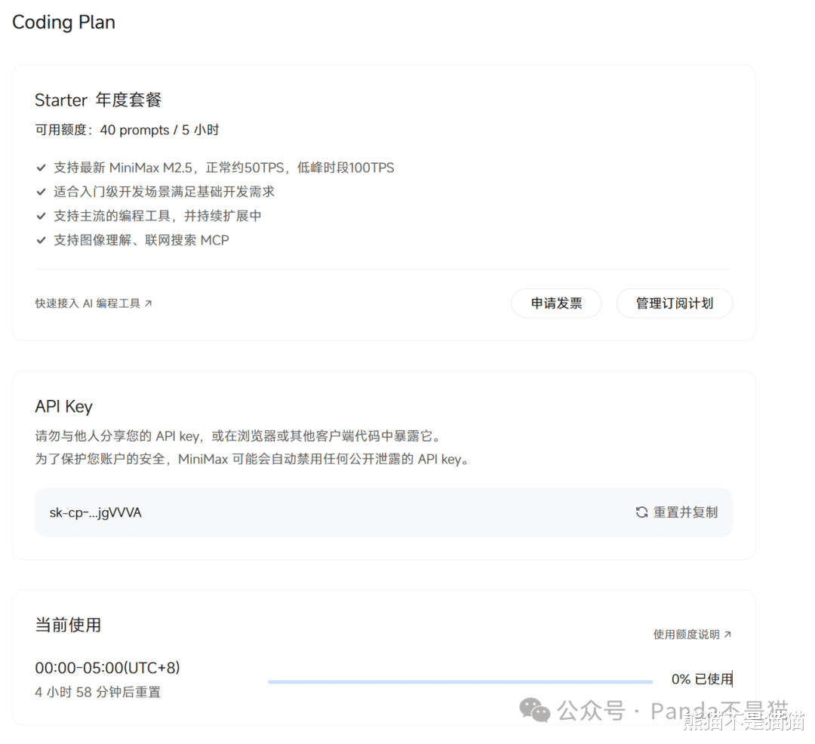Click the text 适合入门级开发场景满足基础开发需求
This screenshot has height=744, width=815.
tap(165, 192)
